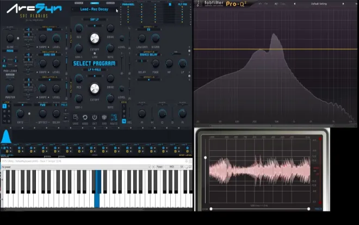Open the Lead - Rez Decay preset selector
The width and height of the screenshot is (359, 225).
94,9
